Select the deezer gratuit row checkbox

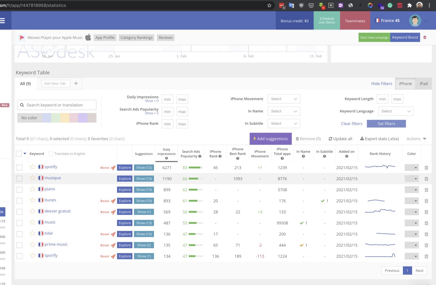pyautogui.click(x=20, y=212)
